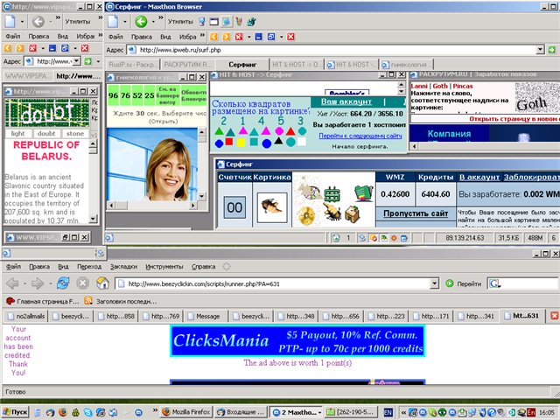Screen dimensions: 560x420
Task: Switch to the Message tab in Firefox
Action: coord(206,316)
